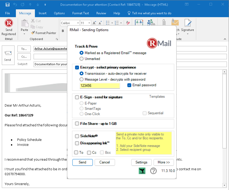229x190 pixels.
Task: Open the Clipboard pane launcher
Action: click(57, 39)
